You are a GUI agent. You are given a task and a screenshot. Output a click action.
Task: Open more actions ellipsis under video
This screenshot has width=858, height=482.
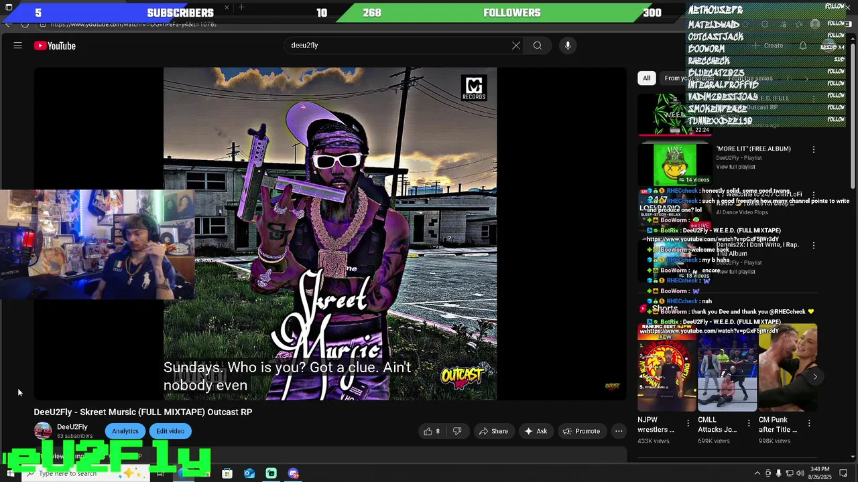[619, 431]
